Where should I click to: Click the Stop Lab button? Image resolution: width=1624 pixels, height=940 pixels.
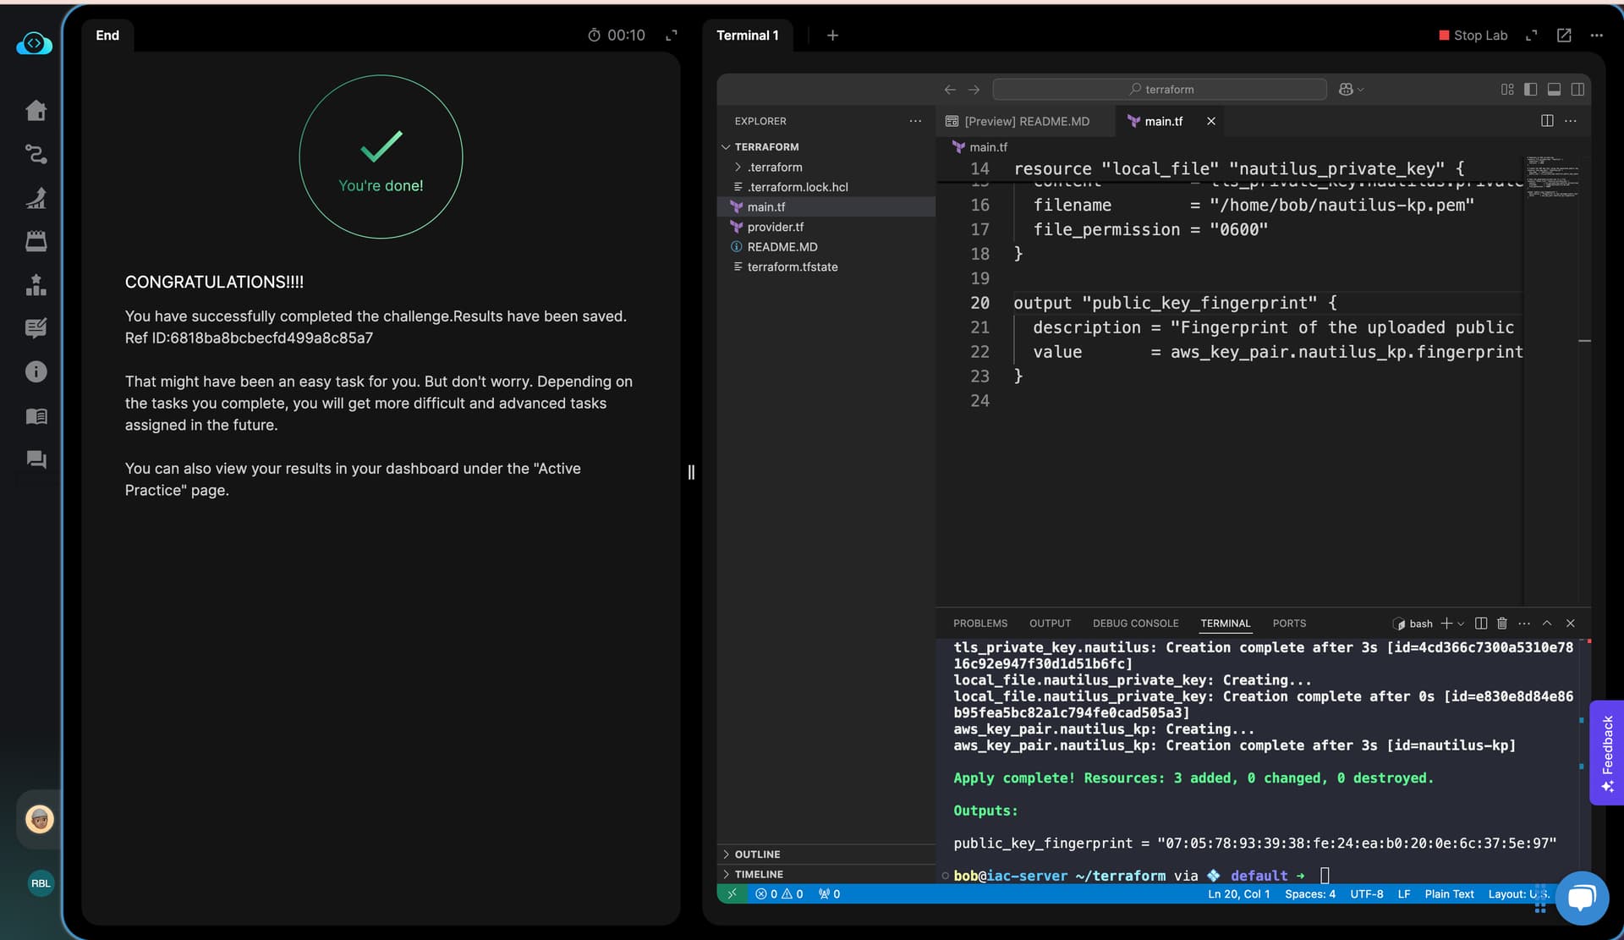point(1473,36)
